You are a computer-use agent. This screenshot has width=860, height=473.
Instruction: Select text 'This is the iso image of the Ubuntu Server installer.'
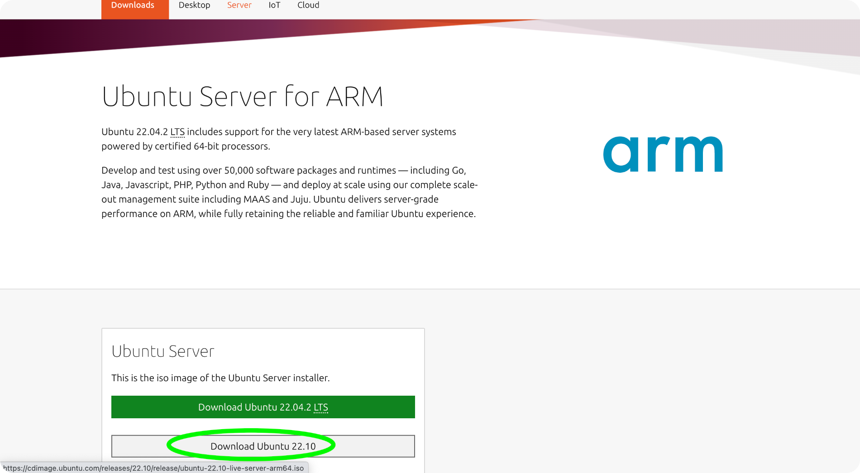tap(220, 378)
